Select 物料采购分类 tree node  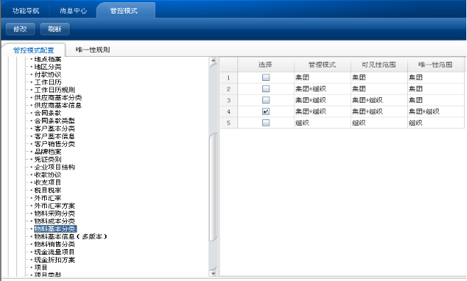coord(55,214)
